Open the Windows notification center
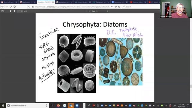This screenshot has height=108, width=192. [x=188, y=105]
